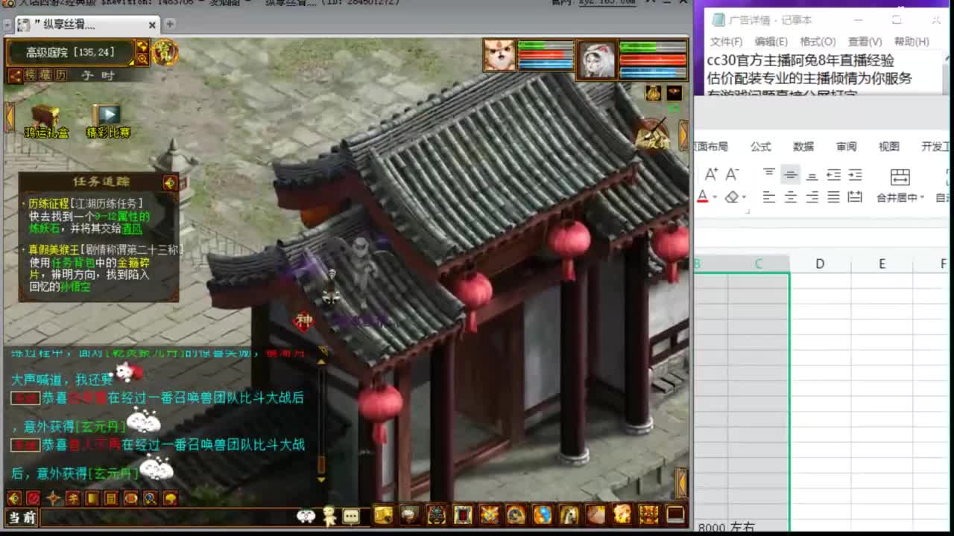Open the font color dropdown arrow
This screenshot has height=536, width=954.
click(715, 197)
